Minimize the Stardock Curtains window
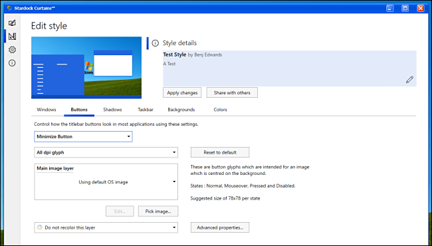Viewport: 432px width, 246px height. coord(390,8)
